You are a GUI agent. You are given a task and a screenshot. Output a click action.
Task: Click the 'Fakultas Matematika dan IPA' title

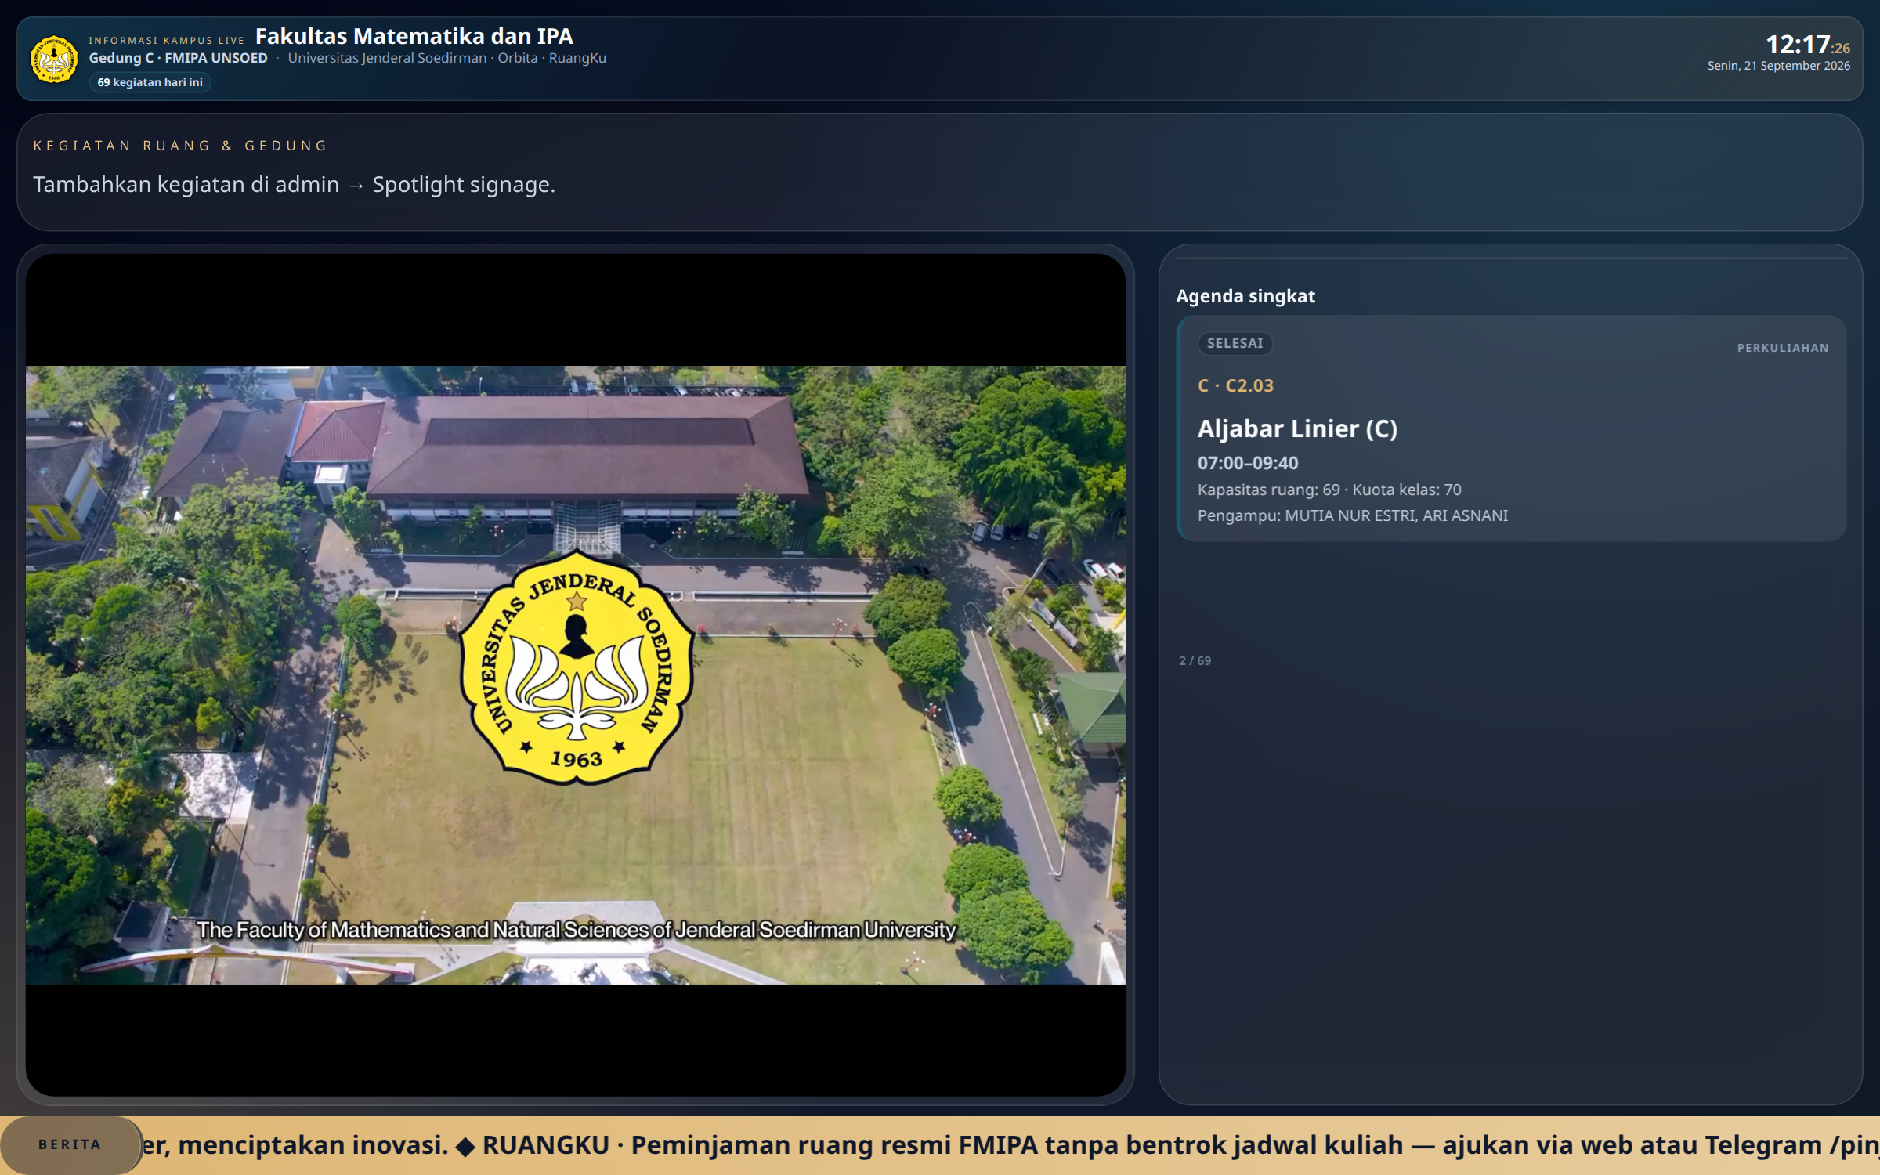[414, 36]
